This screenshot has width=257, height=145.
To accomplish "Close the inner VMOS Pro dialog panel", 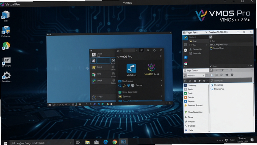I will click(x=160, y=56).
